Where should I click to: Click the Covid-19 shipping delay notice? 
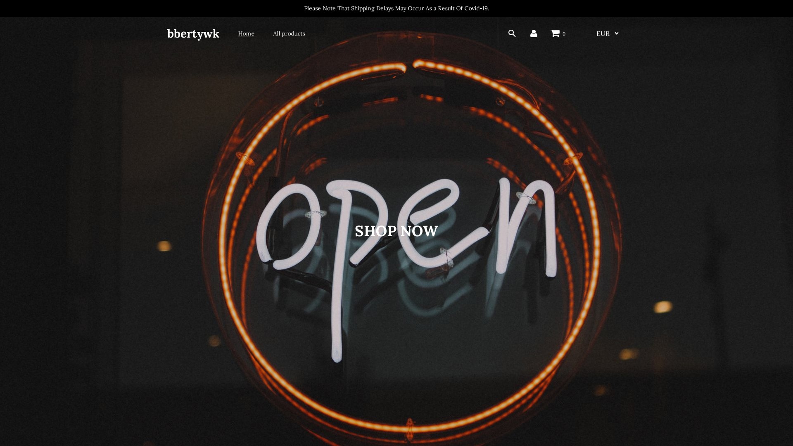(396, 8)
